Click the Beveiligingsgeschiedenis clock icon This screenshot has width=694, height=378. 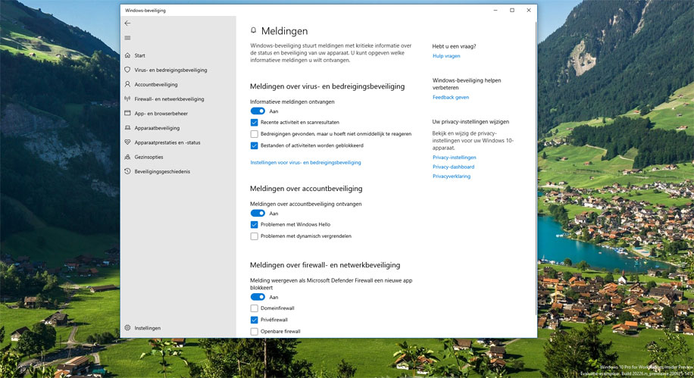pyautogui.click(x=127, y=171)
